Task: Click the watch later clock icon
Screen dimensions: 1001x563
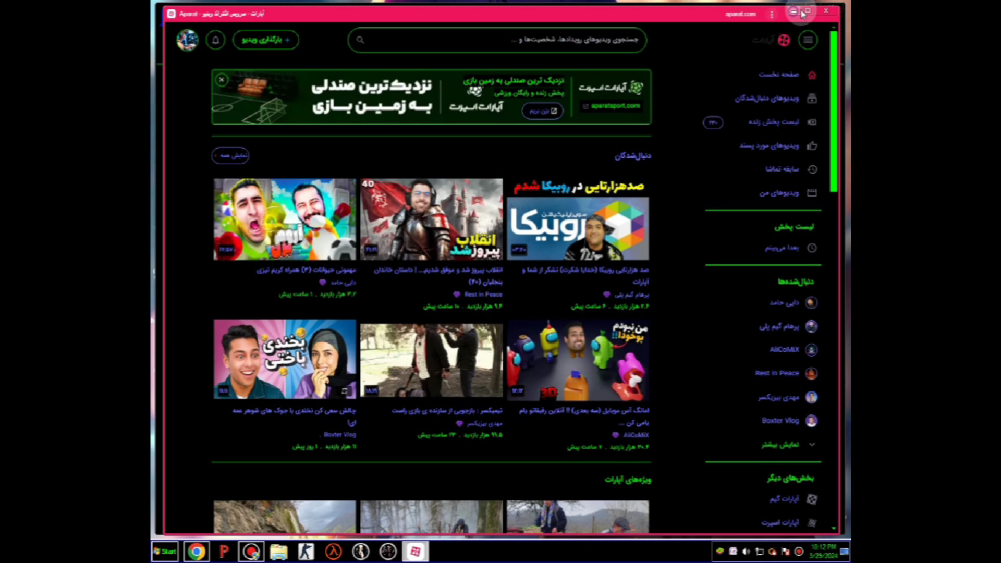Action: 812,248
